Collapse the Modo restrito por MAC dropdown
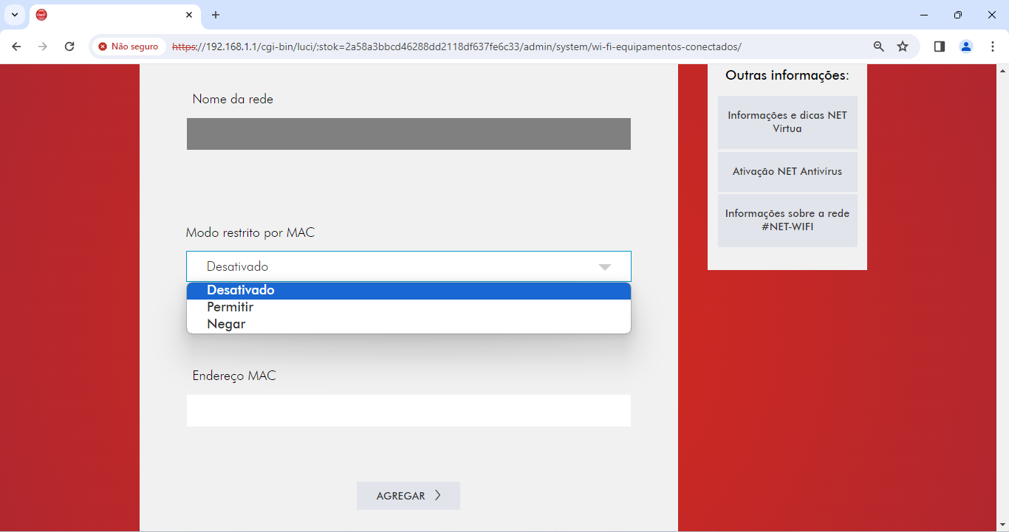Screen dimensions: 1009x532 (408, 266)
